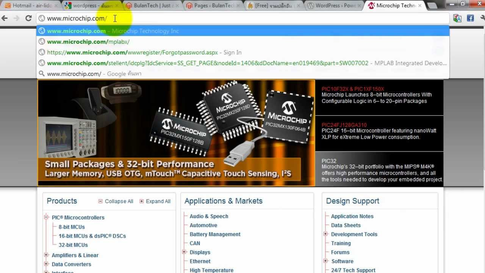The width and height of the screenshot is (485, 273).
Task: Click the Expand All text link
Action: (158, 201)
